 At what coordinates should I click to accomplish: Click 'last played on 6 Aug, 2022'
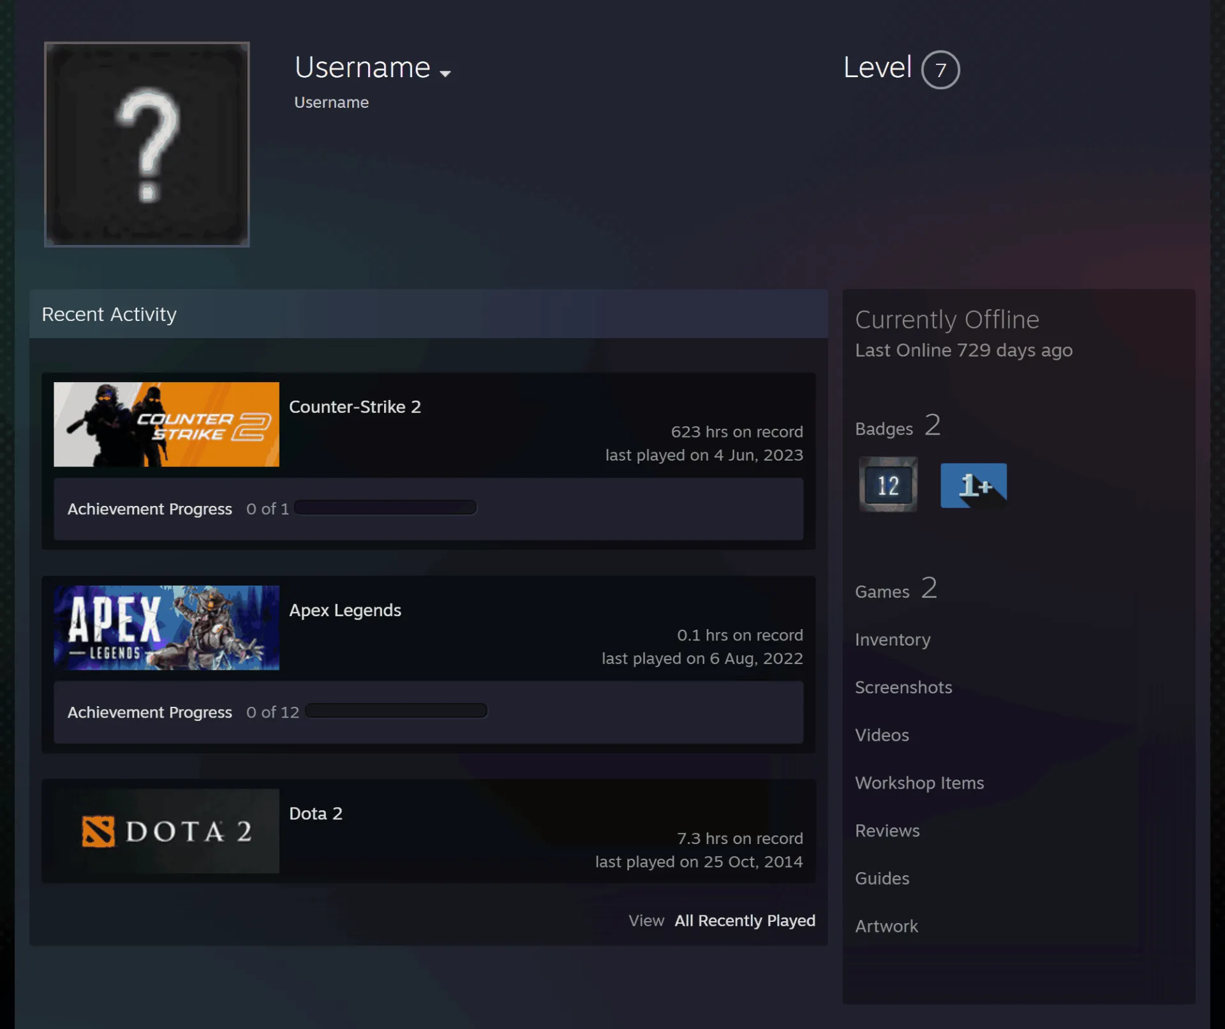click(702, 659)
